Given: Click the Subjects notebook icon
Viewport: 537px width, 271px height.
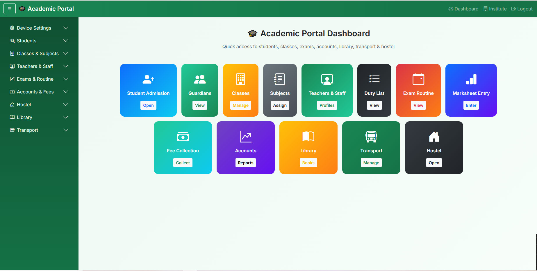Looking at the screenshot, I should click(x=280, y=79).
